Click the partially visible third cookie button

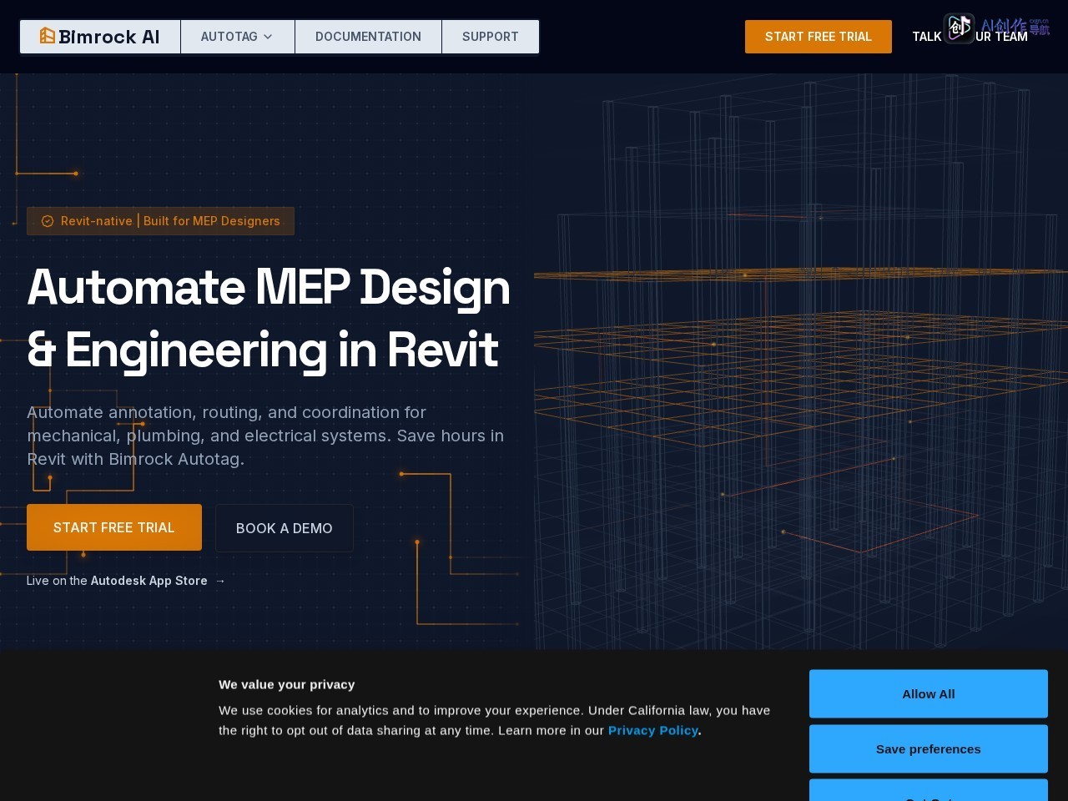(x=929, y=791)
